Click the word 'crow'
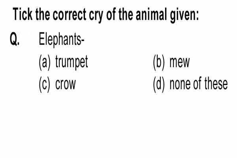This screenshot has width=237, height=158. pos(65,84)
